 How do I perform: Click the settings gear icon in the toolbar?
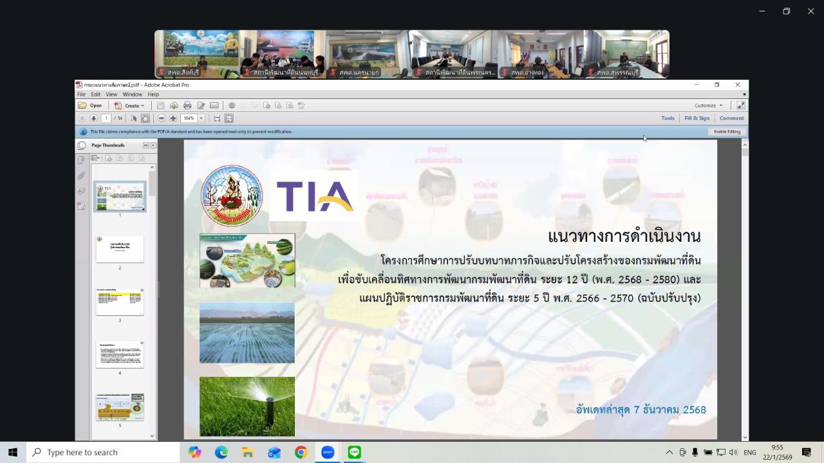[232, 105]
